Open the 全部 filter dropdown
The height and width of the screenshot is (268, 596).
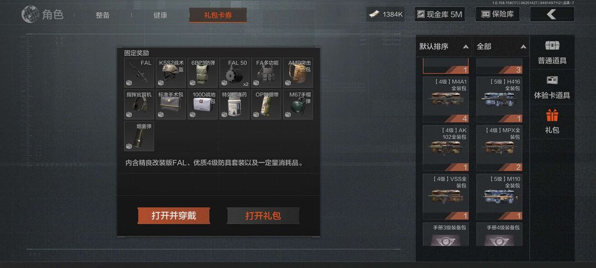[x=501, y=47]
